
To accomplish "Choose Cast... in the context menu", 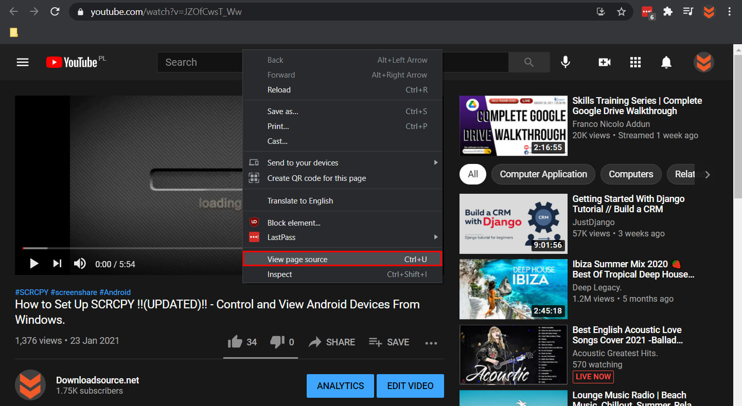I will [343, 141].
